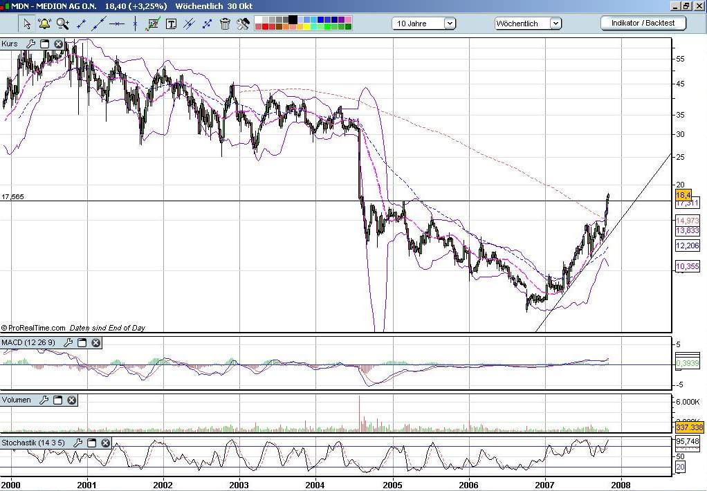707x491 pixels.
Task: Open the 10 Jahre time range dropdown
Action: 424,24
